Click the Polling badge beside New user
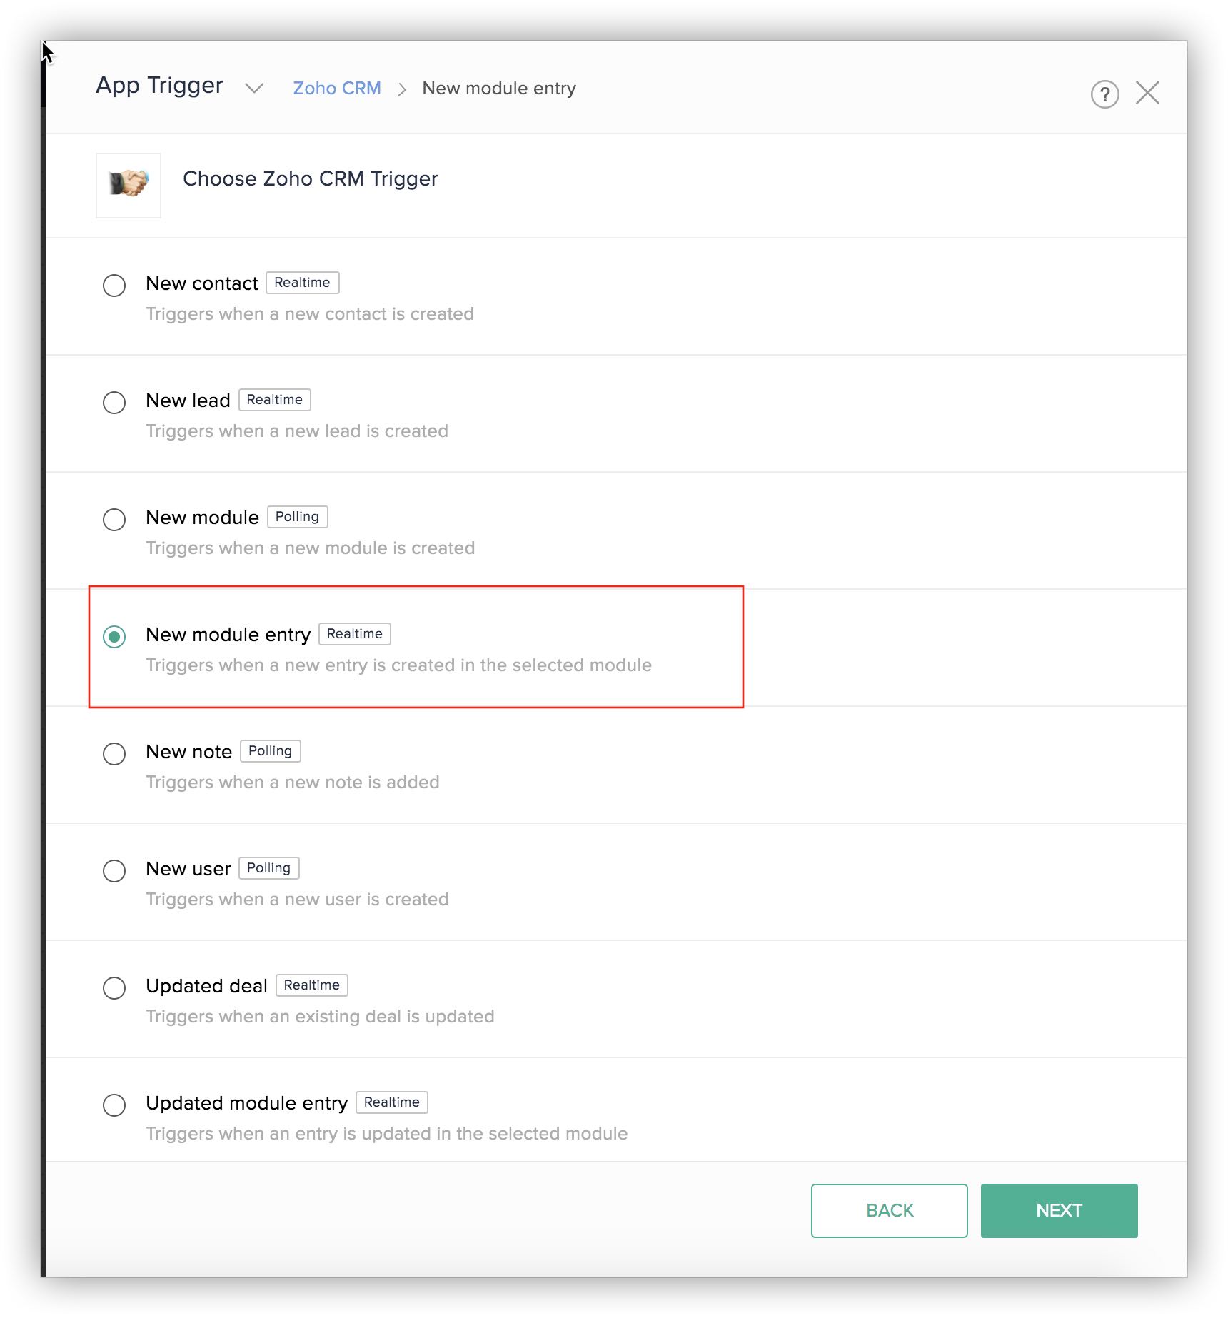Screen dimensions: 1228x1318 (x=268, y=868)
